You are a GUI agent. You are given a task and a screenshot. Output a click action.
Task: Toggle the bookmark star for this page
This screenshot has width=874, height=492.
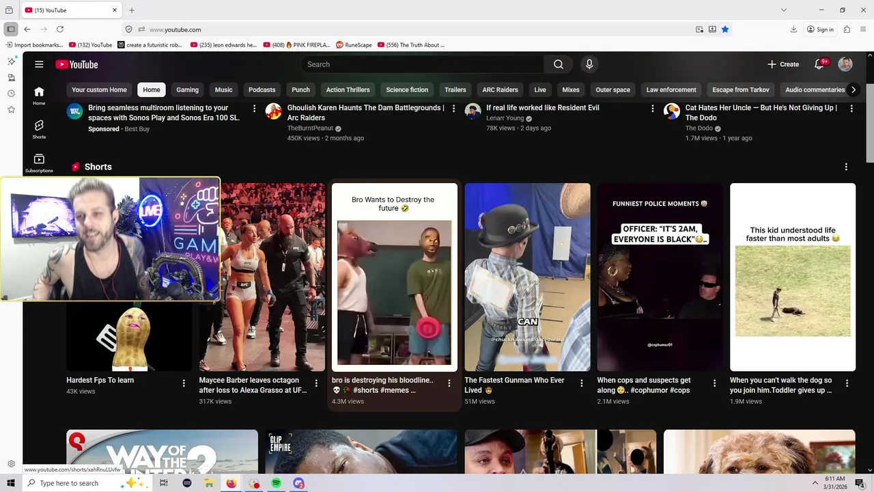coord(725,29)
